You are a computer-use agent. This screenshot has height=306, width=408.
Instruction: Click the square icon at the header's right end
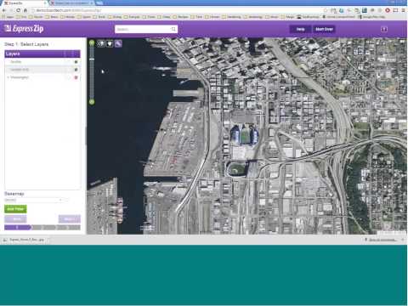point(384,29)
